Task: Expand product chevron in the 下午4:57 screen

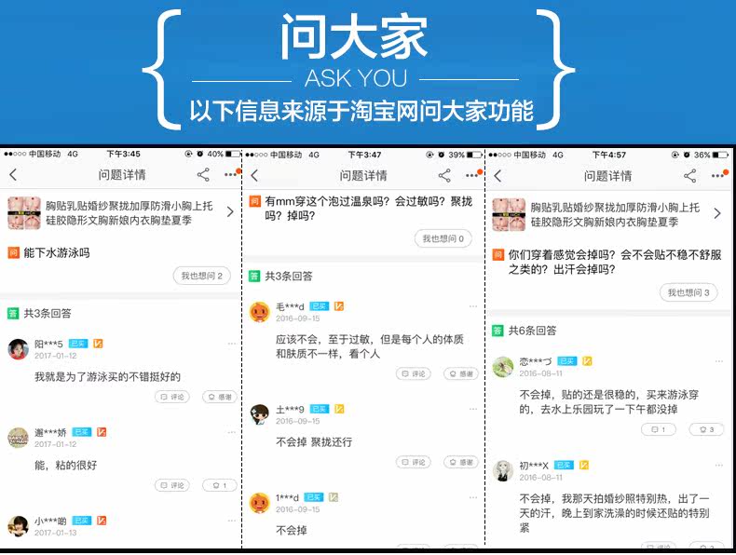Action: click(x=717, y=213)
